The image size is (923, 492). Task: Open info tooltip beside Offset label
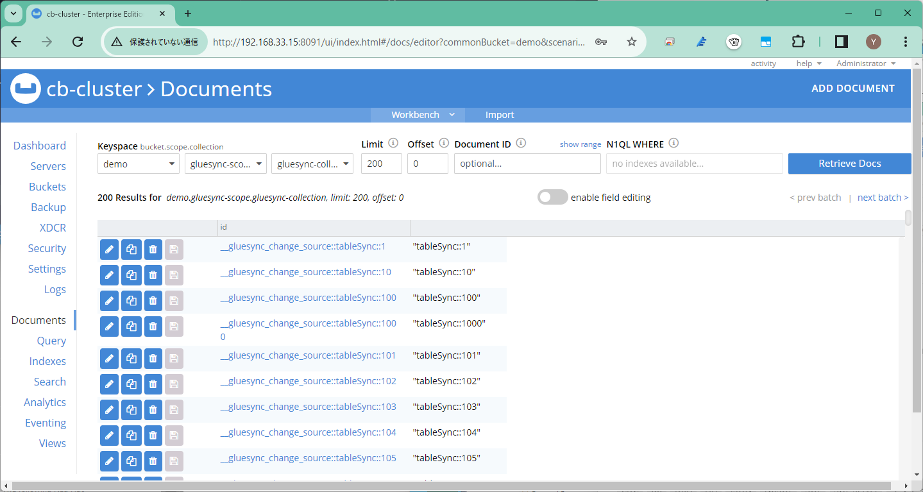444,144
